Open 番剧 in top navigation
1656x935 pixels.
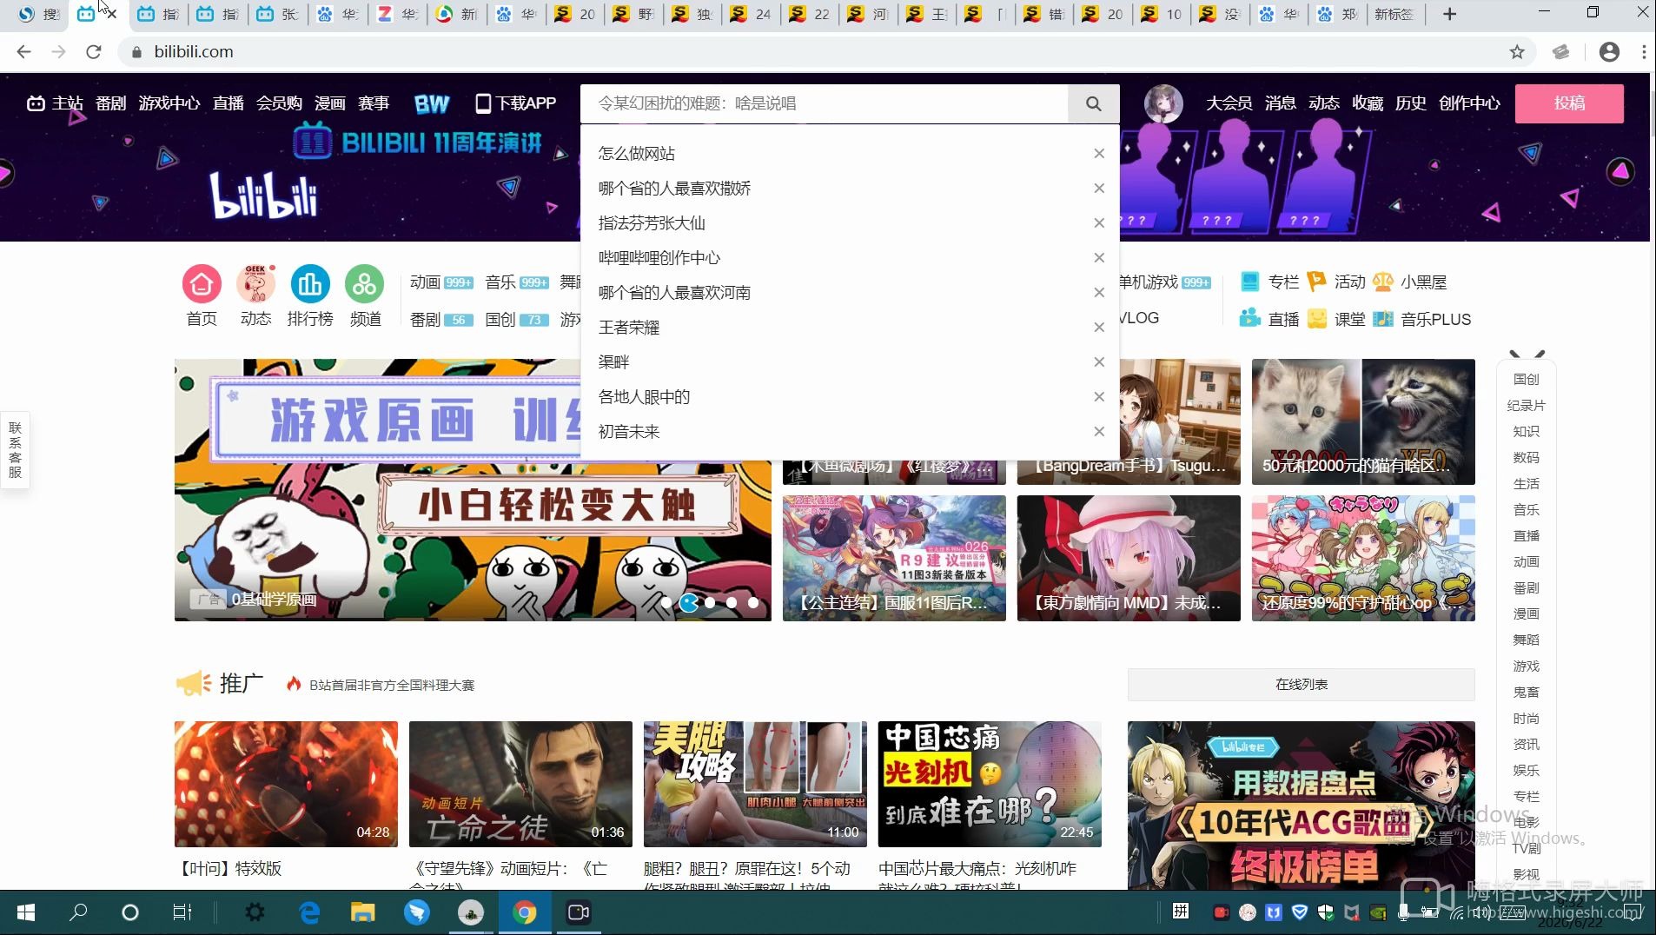[111, 103]
